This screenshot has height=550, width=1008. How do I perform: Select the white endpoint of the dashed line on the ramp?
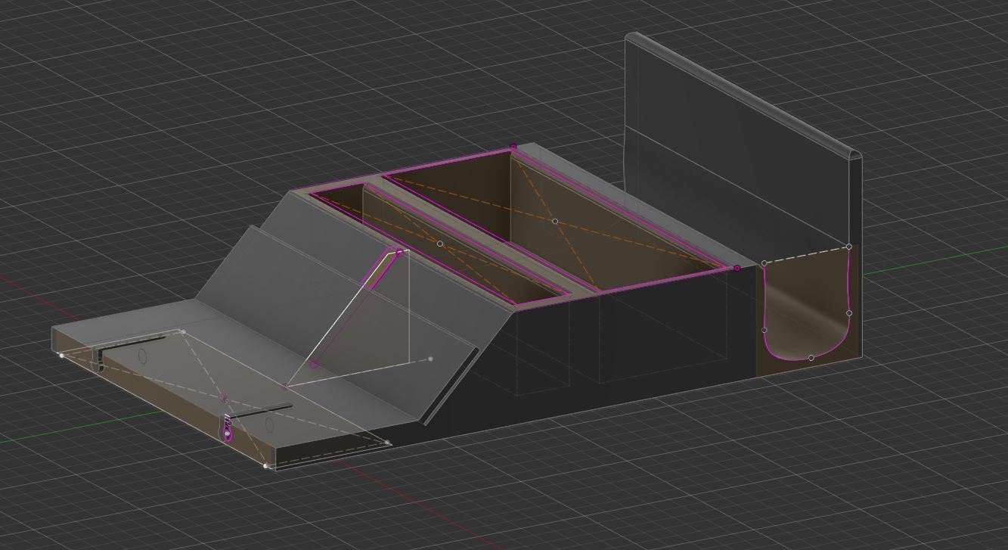(431, 359)
